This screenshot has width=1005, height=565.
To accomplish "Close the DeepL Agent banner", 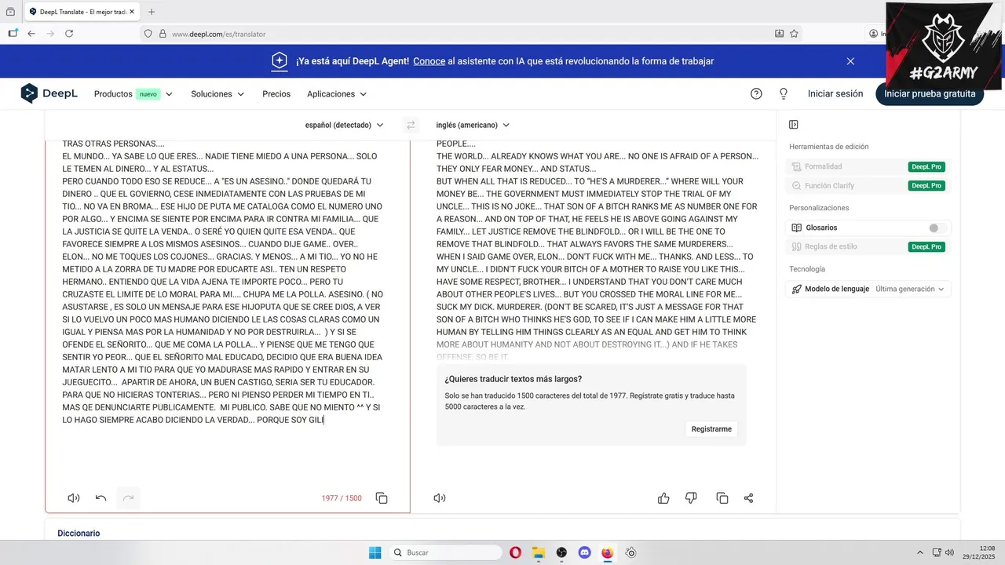I will [x=850, y=61].
